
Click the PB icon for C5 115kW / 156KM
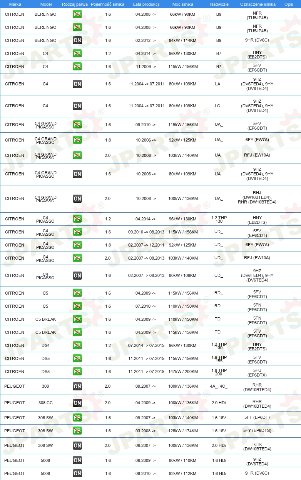coord(77,293)
